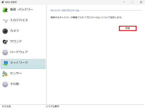Click the ハードウェア gear icon
The image size is (145, 108).
pyautogui.click(x=5, y=52)
